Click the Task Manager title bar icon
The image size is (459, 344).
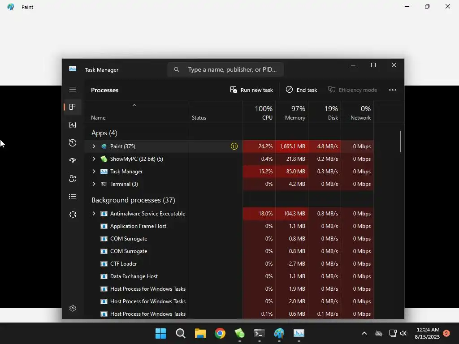point(73,69)
